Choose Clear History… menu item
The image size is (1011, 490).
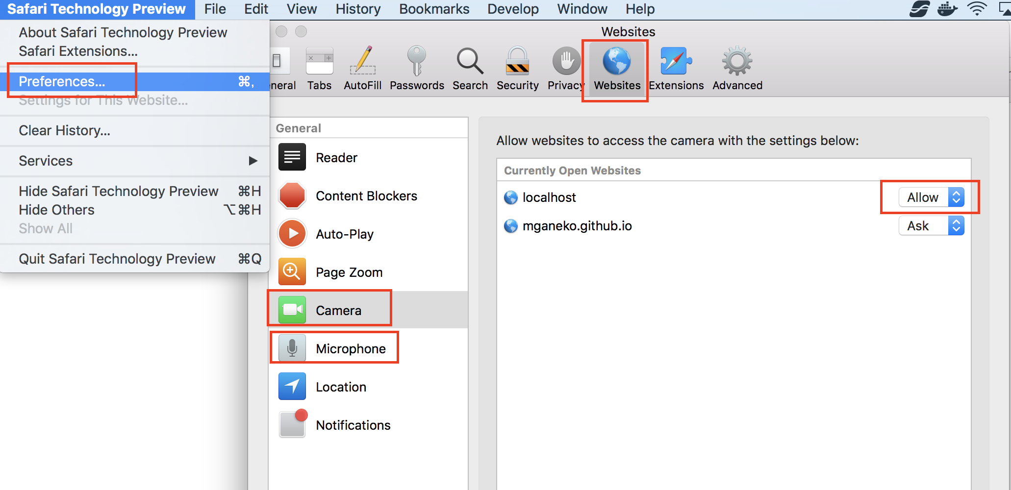135,130
